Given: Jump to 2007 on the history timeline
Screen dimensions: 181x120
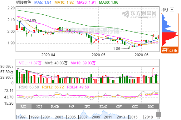Looking at the screenshot, I should (x=83, y=117).
